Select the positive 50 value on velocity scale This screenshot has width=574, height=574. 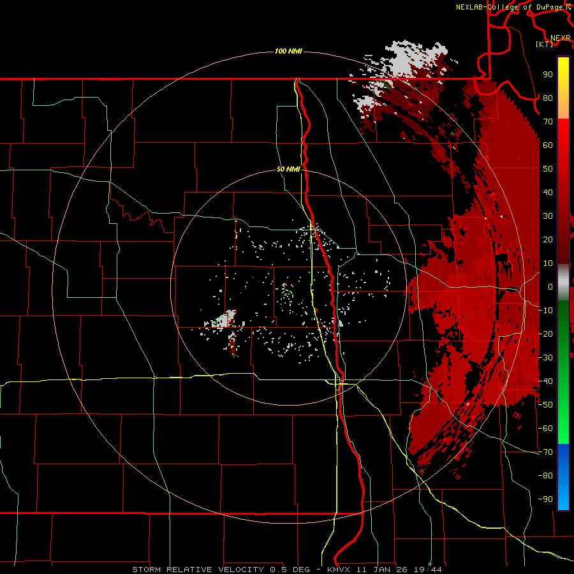tap(548, 169)
